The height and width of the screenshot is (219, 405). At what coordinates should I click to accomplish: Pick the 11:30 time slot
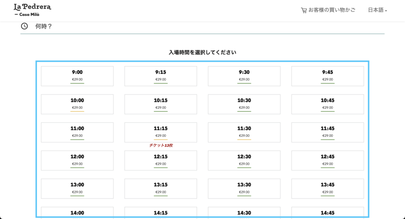tap(244, 132)
